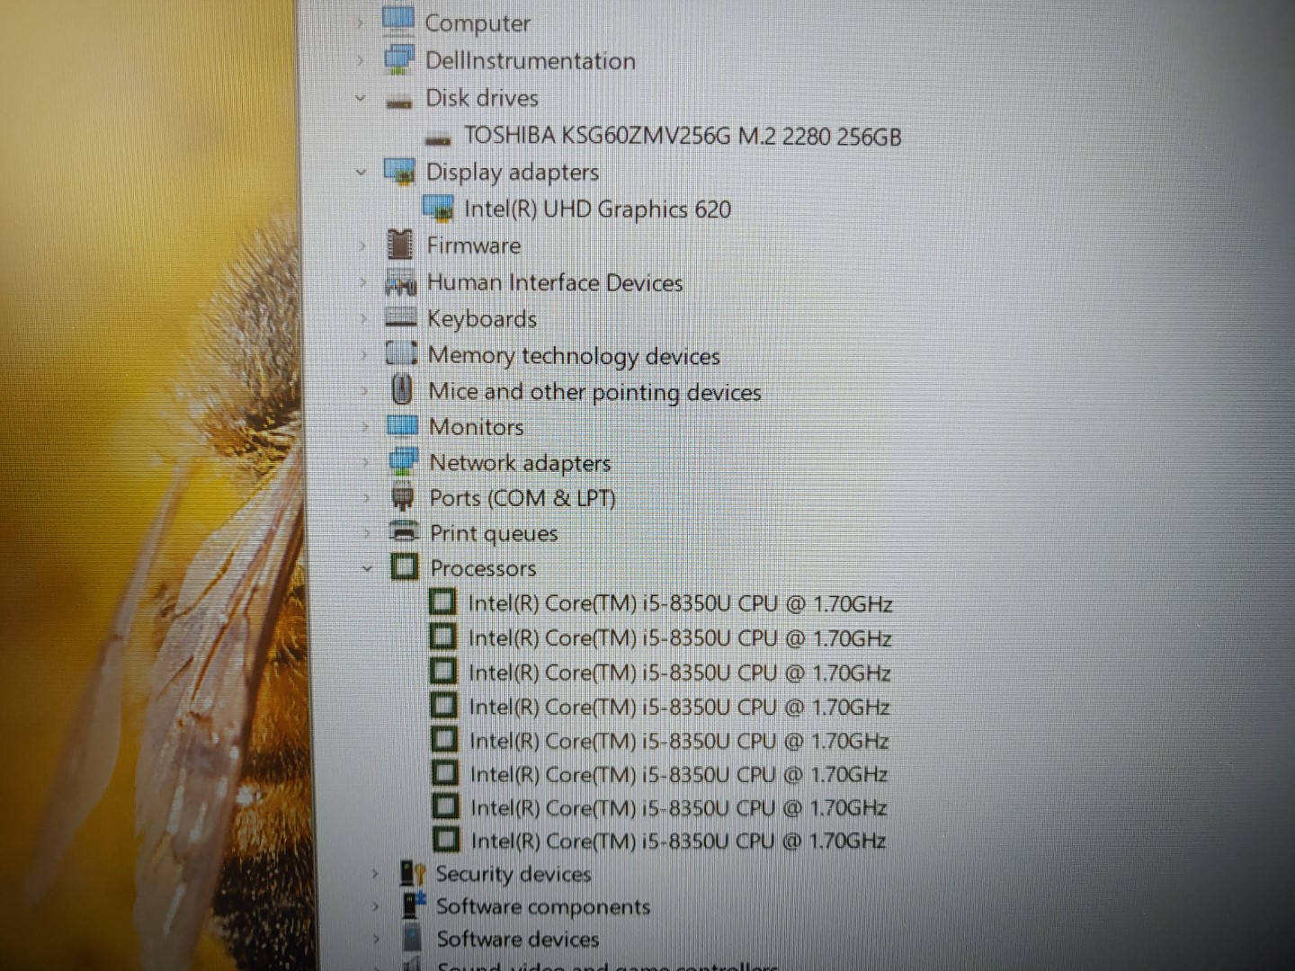This screenshot has height=971, width=1295.
Task: Click the Computer category icon
Action: (x=398, y=20)
